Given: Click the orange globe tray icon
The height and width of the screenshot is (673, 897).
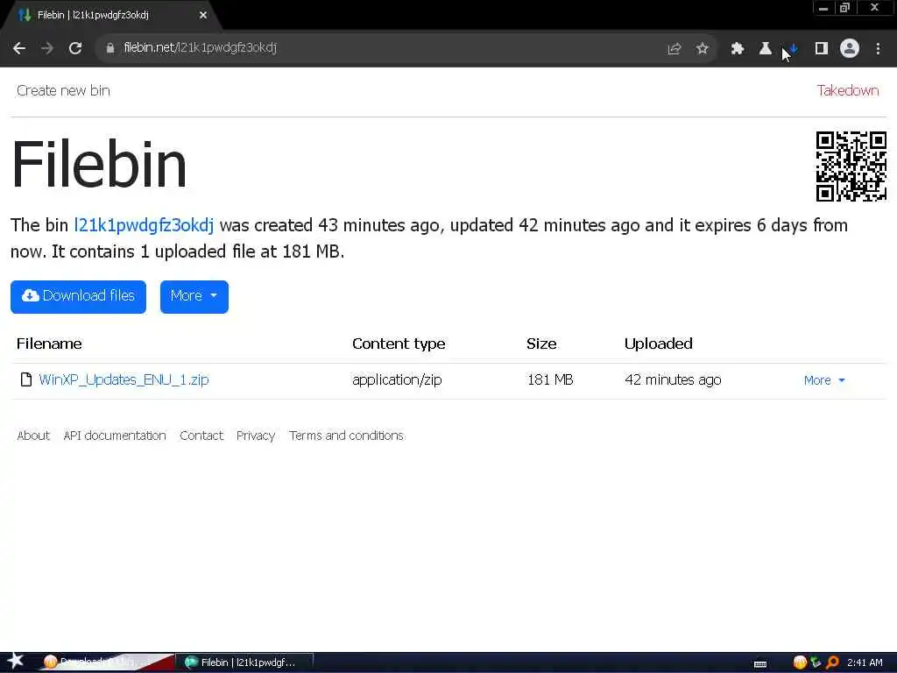Looking at the screenshot, I should (800, 662).
